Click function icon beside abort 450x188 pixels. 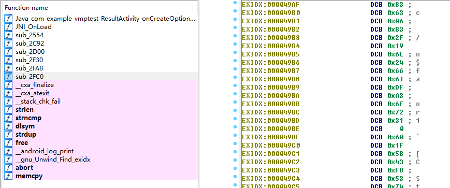pyautogui.click(x=9, y=168)
